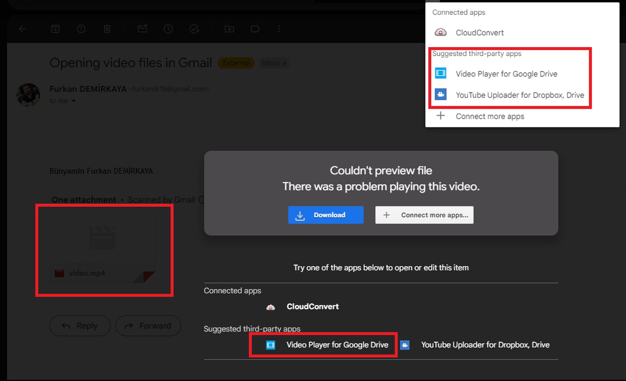Click the back arrow navigation icon
Image resolution: width=626 pixels, height=381 pixels.
tap(23, 29)
